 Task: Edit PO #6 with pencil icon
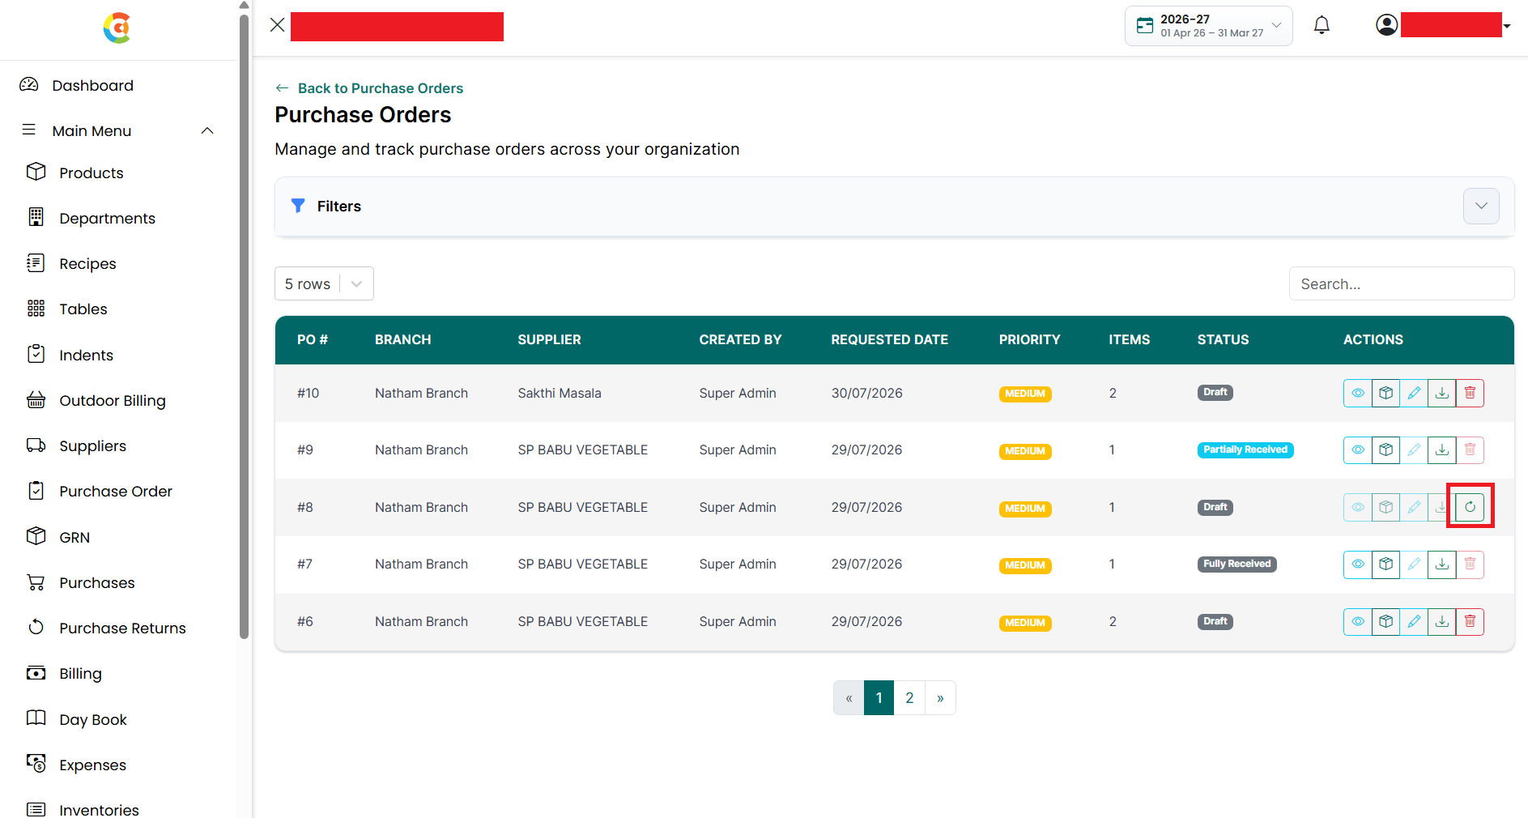click(1414, 621)
